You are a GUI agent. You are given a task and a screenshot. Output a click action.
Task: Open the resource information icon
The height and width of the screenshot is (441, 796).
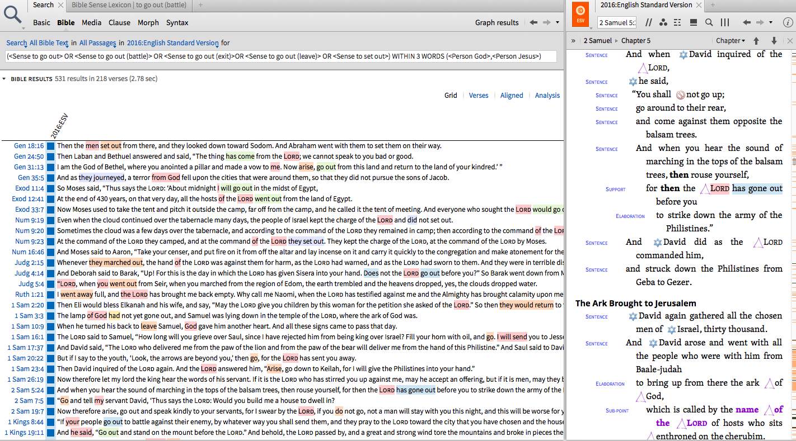click(788, 22)
